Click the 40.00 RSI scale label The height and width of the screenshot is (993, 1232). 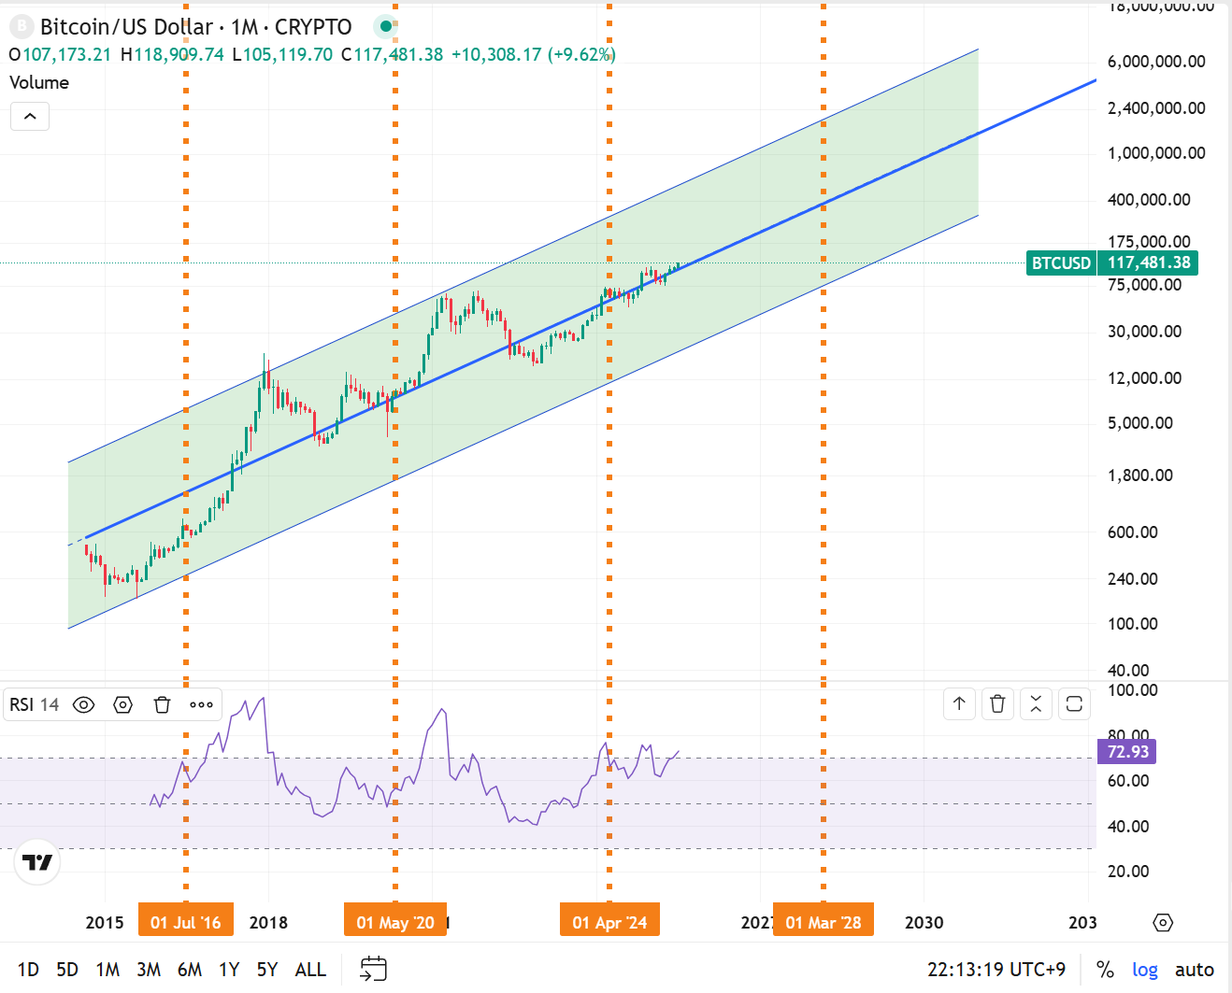(x=1128, y=827)
